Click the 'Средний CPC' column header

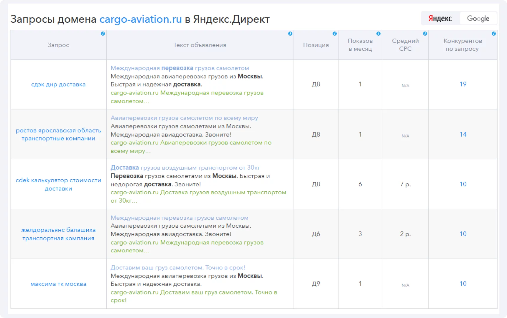tap(405, 45)
